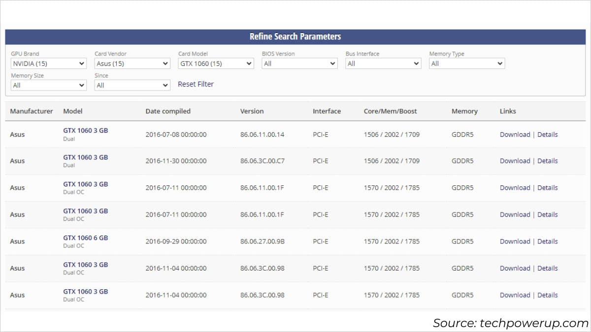
Task: View Details for BIOS version 86.06.11.00.14
Action: pos(547,134)
